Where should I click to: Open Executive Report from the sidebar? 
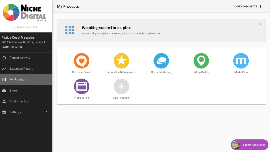click(x=26, y=69)
